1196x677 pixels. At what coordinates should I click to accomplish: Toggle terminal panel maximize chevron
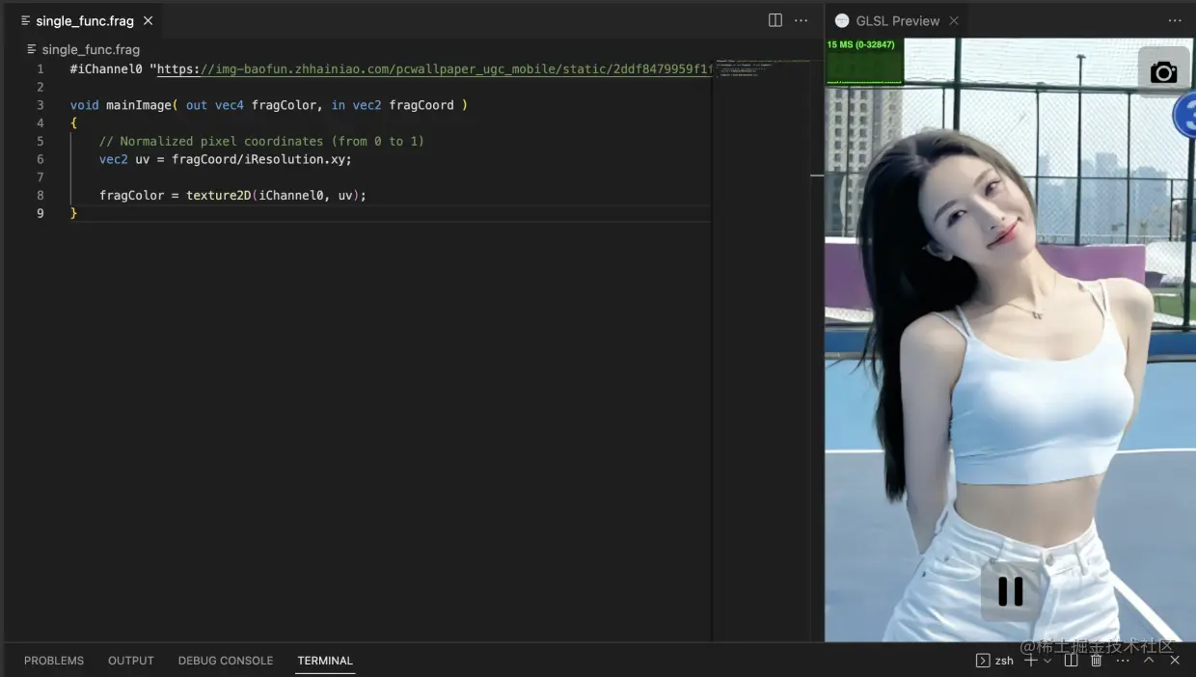(x=1150, y=661)
